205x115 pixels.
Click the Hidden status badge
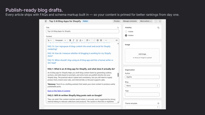click(85, 21)
